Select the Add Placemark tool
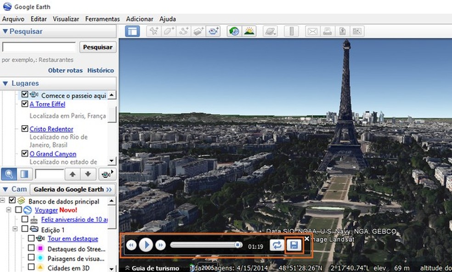Viewport: 452px width, 272px height. tap(154, 31)
